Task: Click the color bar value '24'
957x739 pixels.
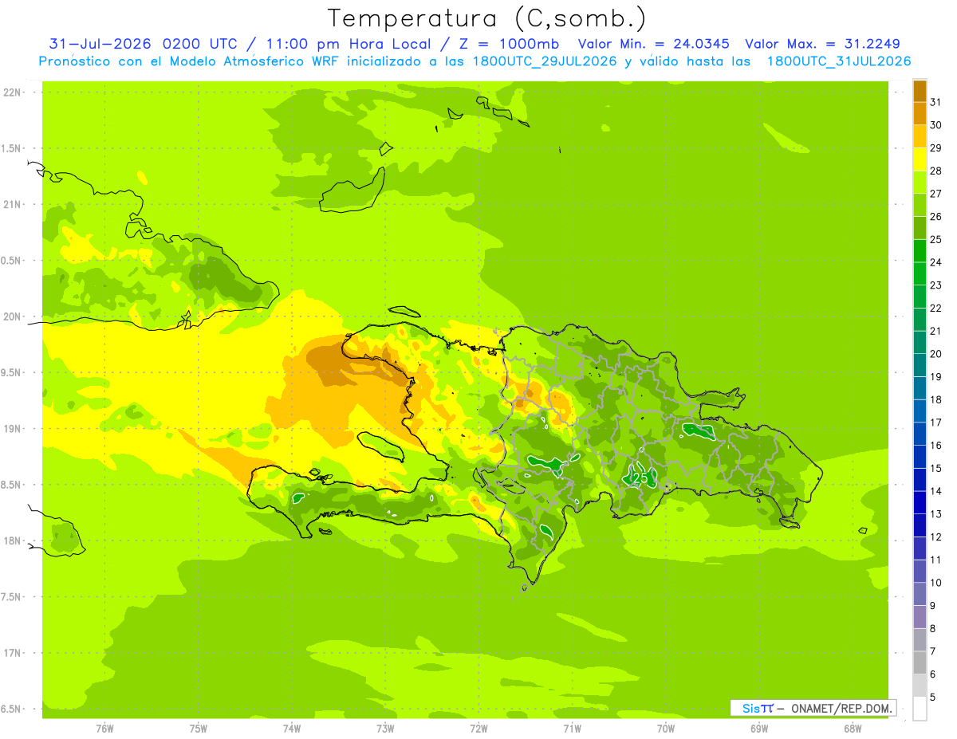Action: click(935, 262)
